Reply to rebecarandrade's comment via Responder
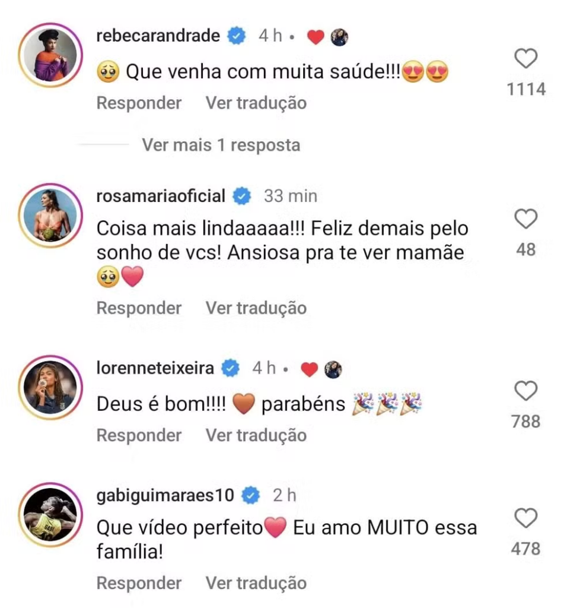Image resolution: width=567 pixels, height=608 pixels. point(139,103)
